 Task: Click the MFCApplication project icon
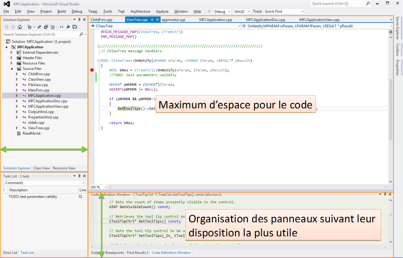tap(13, 47)
